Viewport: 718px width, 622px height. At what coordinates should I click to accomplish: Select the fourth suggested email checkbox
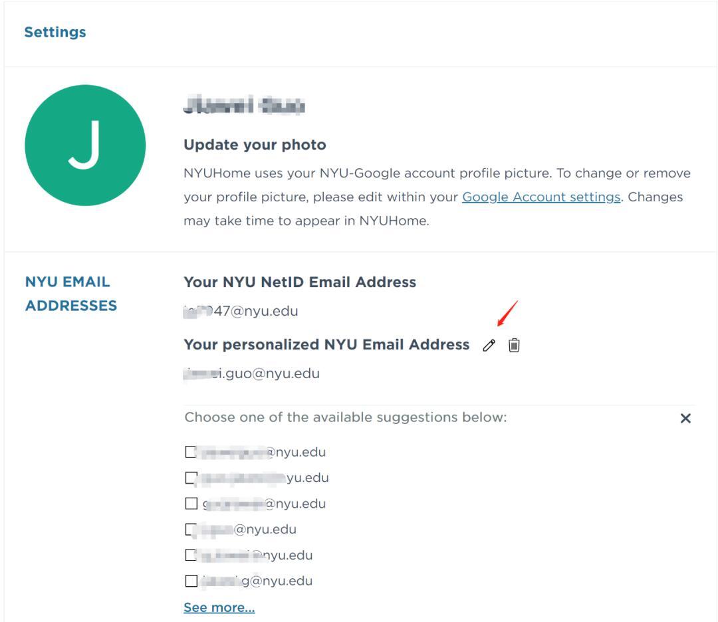191,530
